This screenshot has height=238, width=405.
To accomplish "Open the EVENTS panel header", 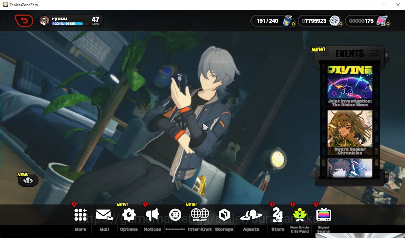I will coord(350,54).
